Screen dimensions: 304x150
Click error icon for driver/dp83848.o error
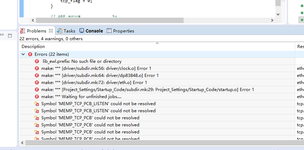[37, 76]
